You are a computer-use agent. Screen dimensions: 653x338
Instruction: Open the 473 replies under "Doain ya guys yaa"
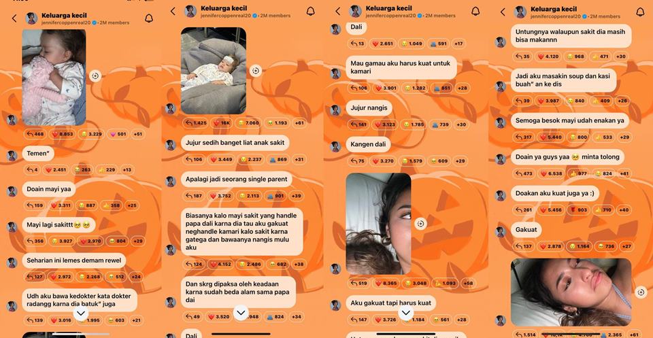coord(523,173)
